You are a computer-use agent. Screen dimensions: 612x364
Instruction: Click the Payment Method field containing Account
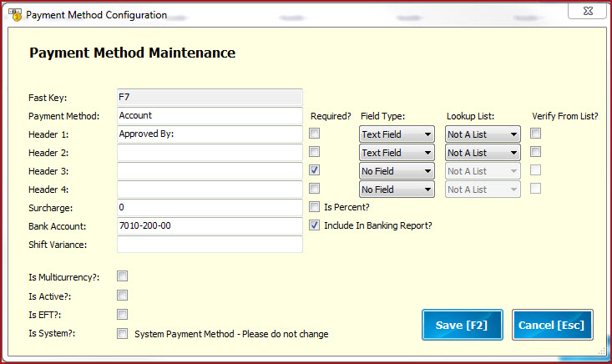click(210, 115)
